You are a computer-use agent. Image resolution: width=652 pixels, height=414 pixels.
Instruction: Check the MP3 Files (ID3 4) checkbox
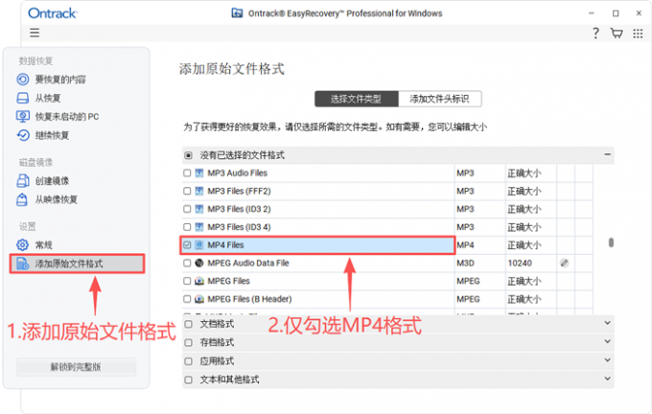tap(187, 227)
